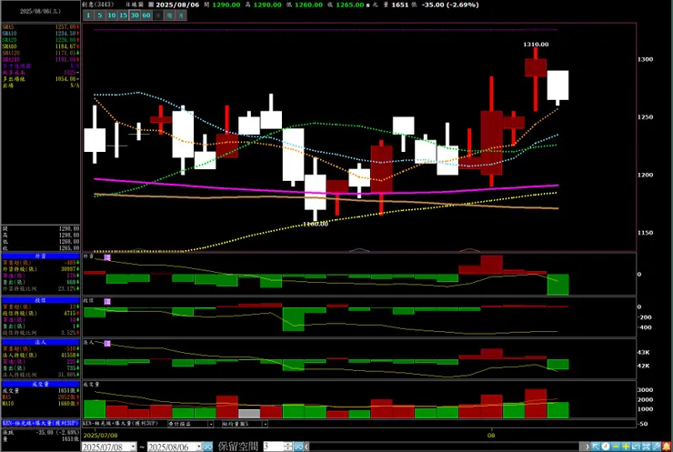Screen dimensions: 673x452
Task: Switch to the 15-minute interval
Action: point(123,15)
